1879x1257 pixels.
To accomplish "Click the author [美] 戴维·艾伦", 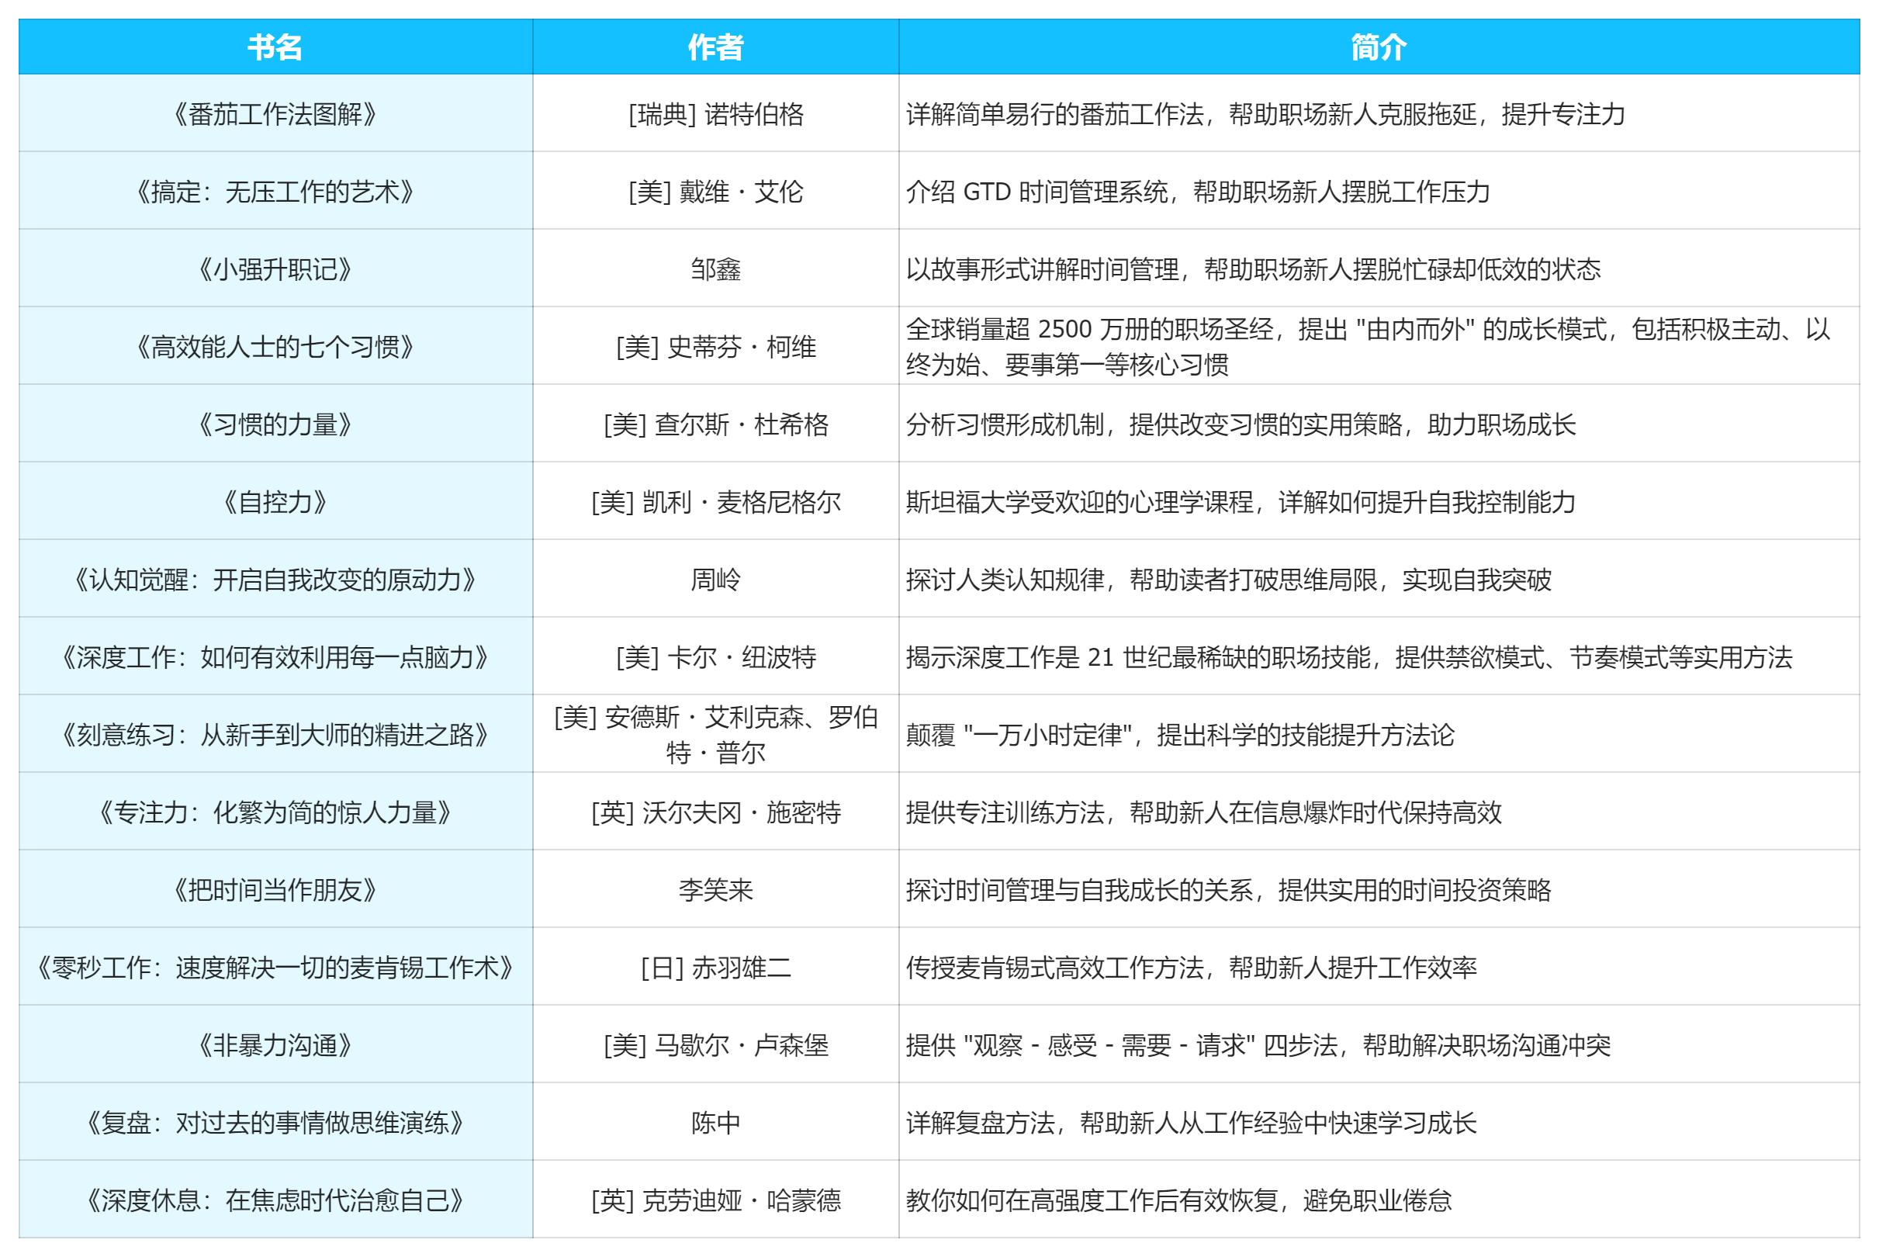I will click(715, 190).
